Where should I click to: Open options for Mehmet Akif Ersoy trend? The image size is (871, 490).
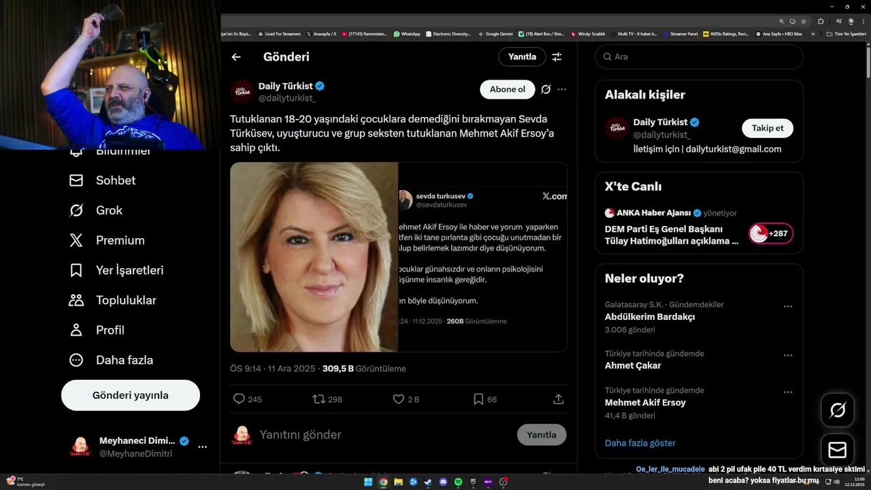point(788,392)
